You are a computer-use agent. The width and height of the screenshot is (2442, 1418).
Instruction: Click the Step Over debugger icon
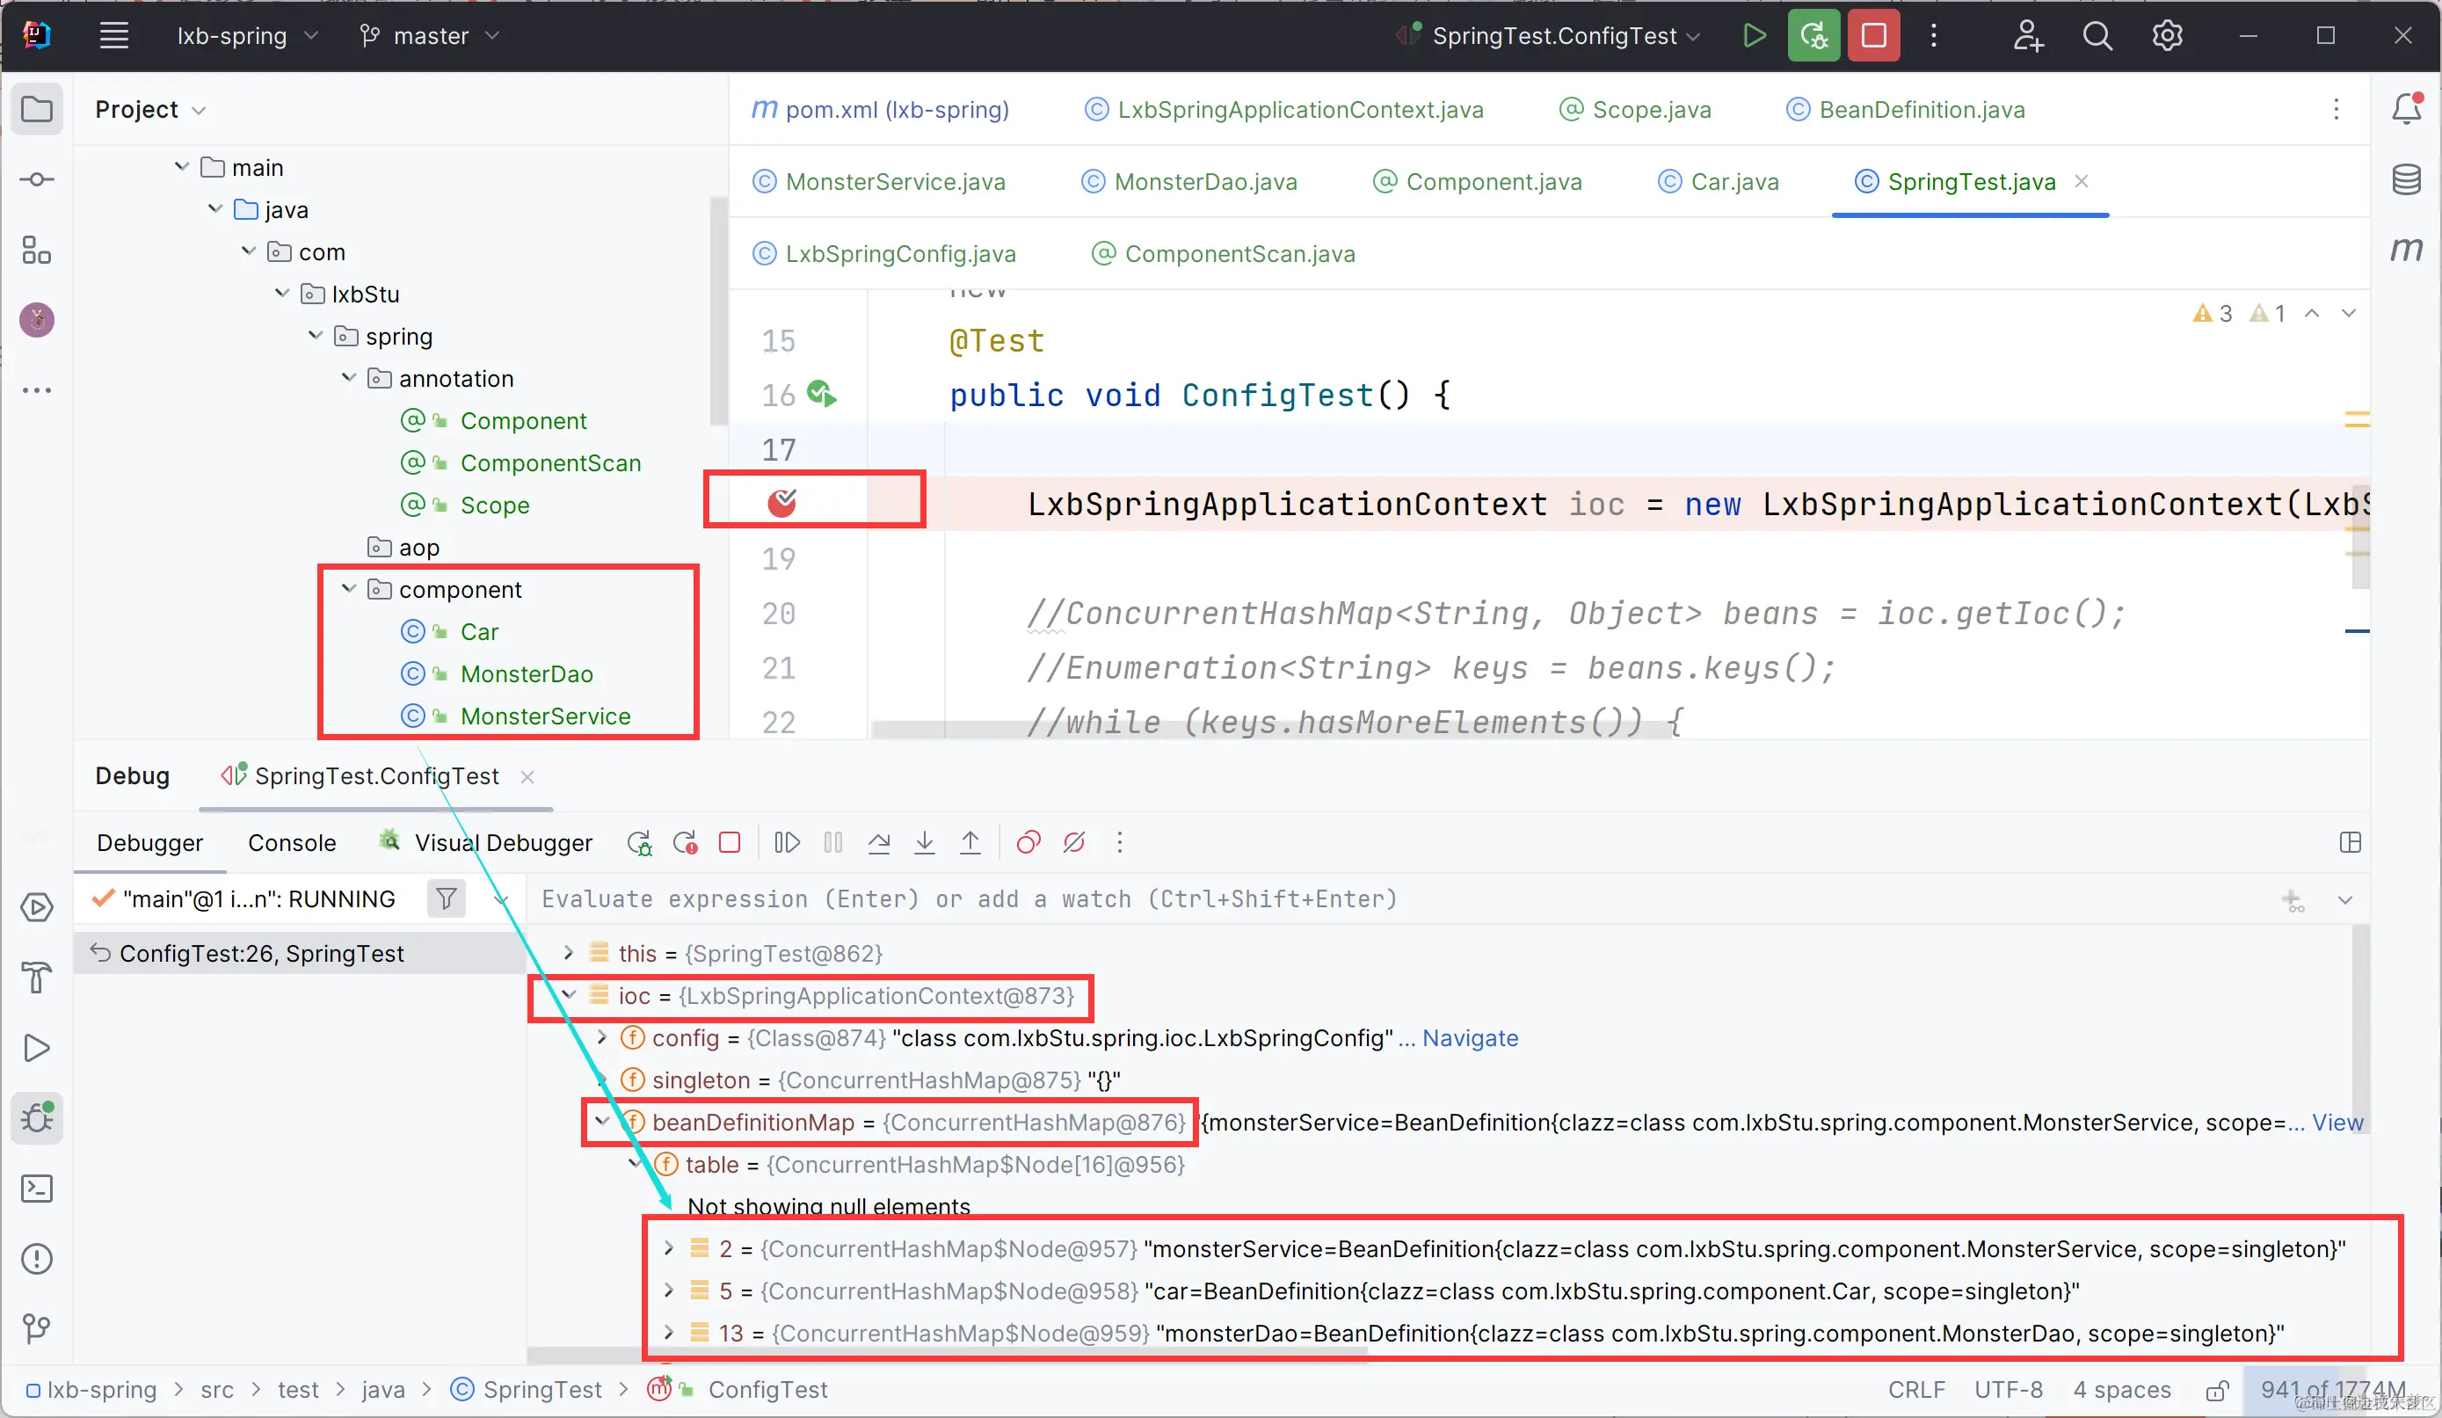click(x=879, y=842)
